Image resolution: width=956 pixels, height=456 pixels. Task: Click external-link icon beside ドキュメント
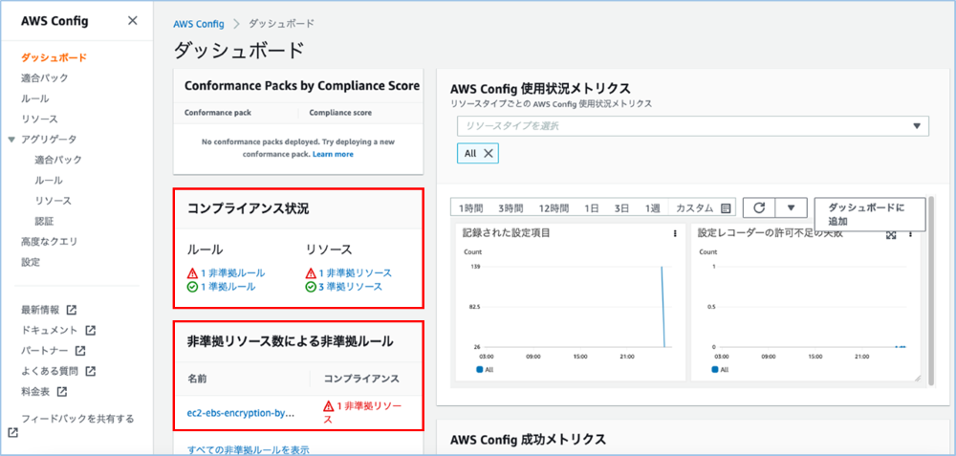(90, 331)
